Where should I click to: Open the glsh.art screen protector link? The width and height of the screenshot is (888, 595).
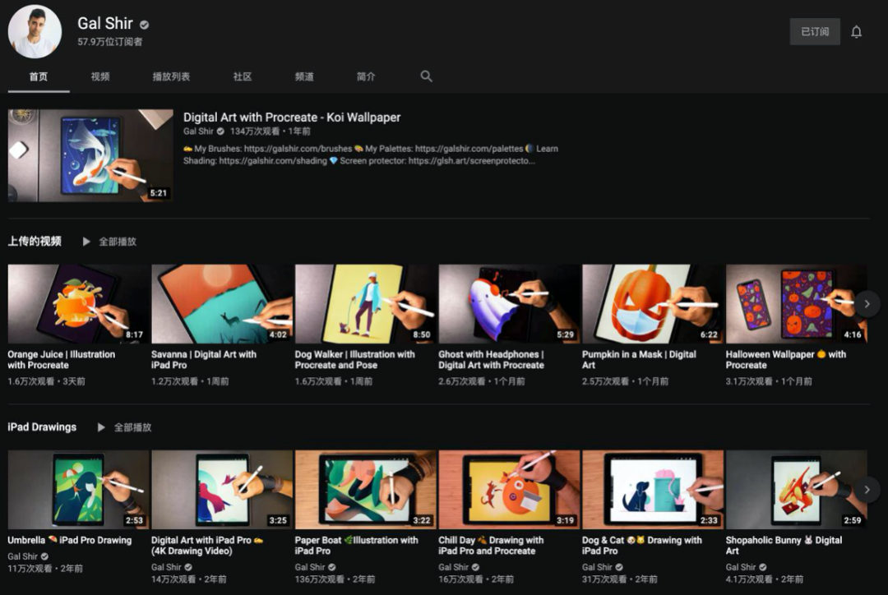click(472, 161)
